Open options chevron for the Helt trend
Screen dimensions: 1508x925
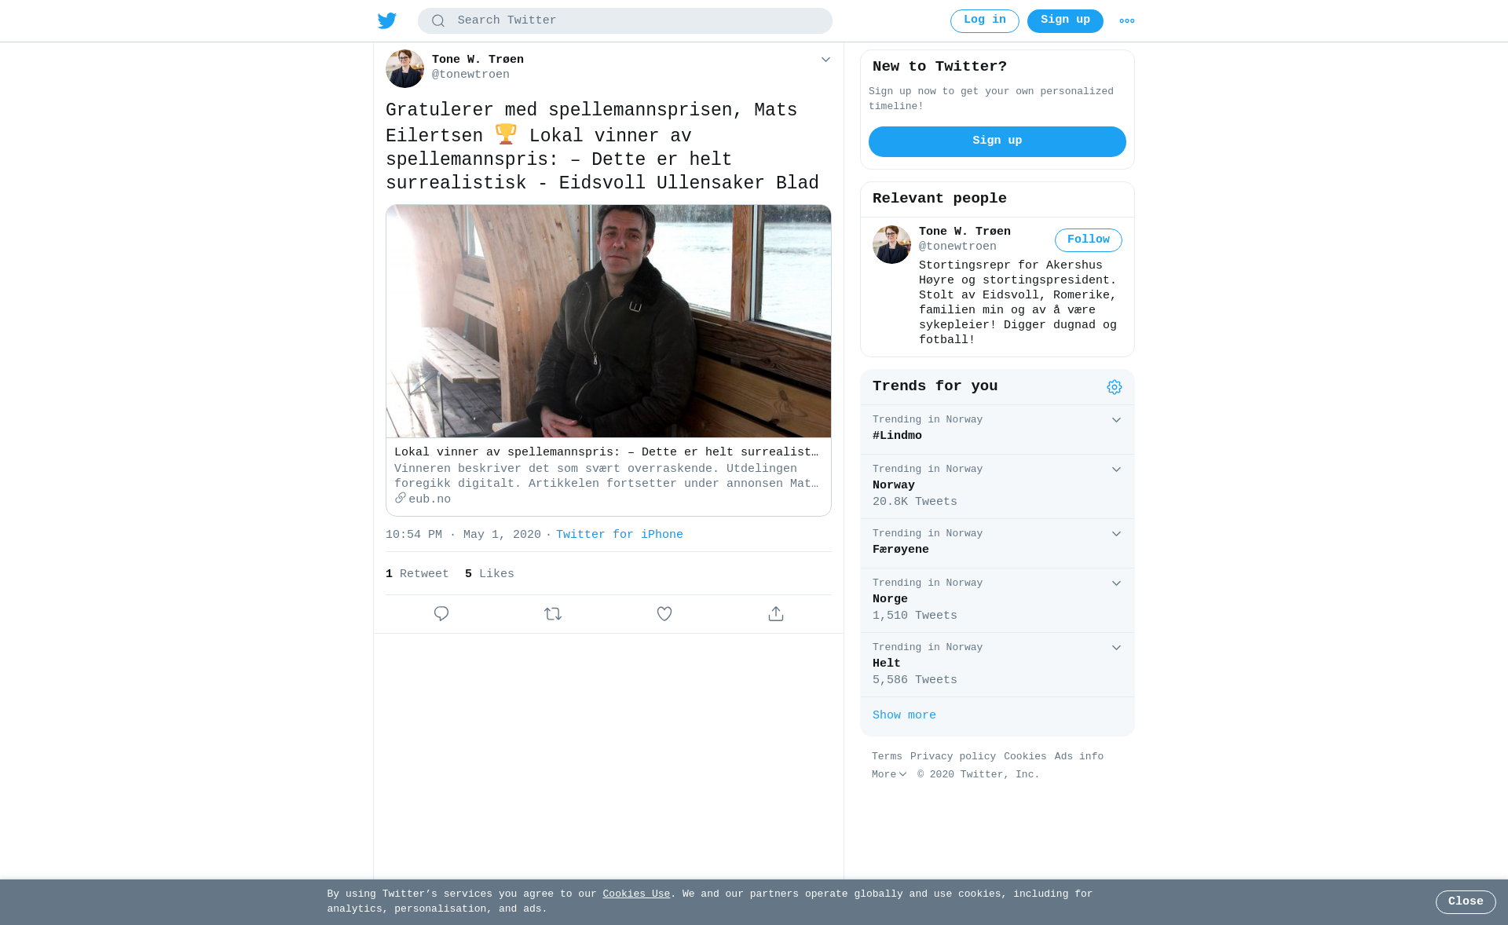[1116, 648]
